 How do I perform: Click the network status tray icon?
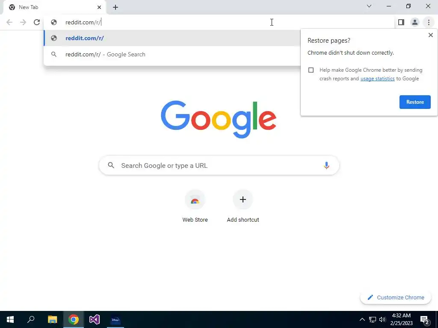373,319
